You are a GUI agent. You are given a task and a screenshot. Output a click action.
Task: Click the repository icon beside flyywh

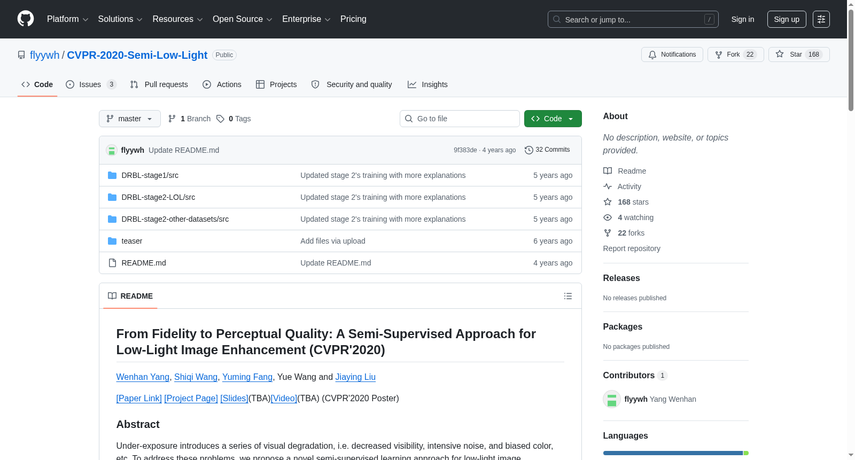click(x=21, y=55)
